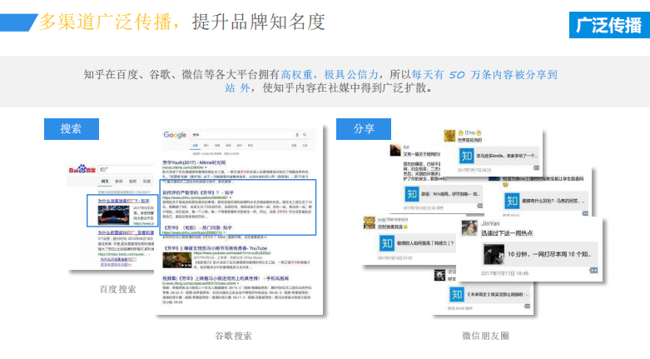Click the 广泛传播 blue label
This screenshot has width=650, height=359.
tap(609, 25)
